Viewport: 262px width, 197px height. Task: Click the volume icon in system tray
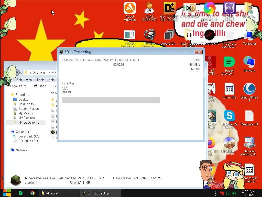(x=234, y=193)
